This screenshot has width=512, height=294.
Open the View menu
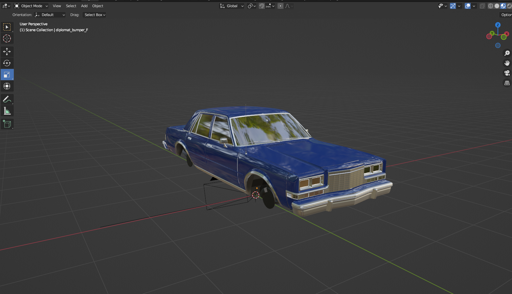(57, 6)
